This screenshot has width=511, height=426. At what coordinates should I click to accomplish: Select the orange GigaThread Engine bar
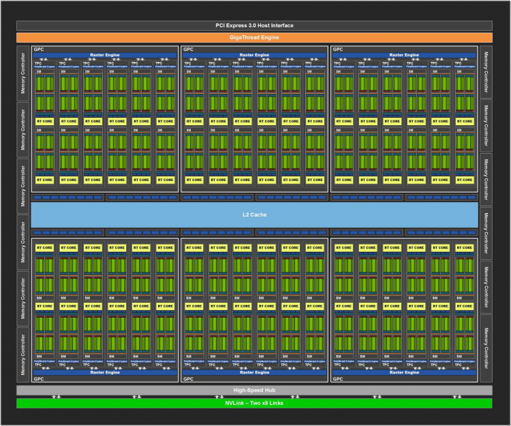(254, 37)
